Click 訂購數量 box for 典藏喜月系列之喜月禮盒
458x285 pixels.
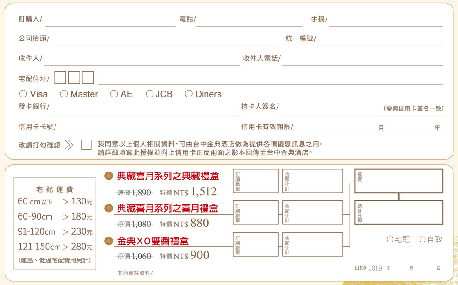pos(256,212)
